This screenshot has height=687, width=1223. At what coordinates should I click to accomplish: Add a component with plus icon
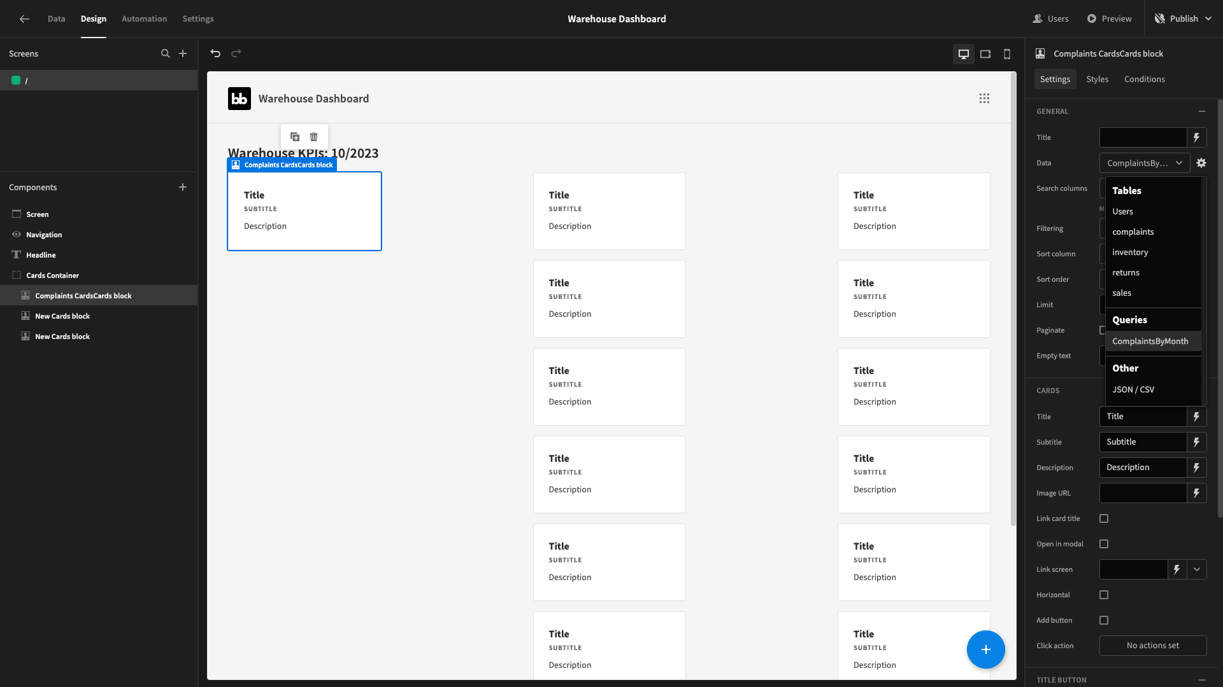(183, 187)
